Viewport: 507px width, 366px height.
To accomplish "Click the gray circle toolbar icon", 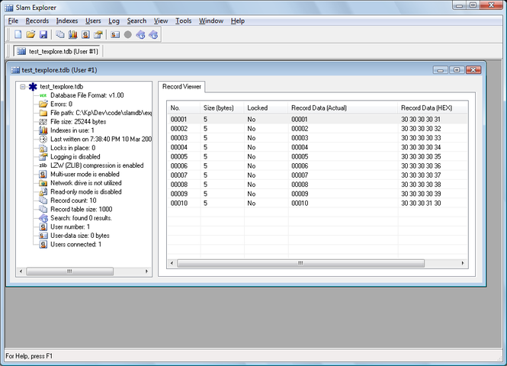I will pos(127,34).
